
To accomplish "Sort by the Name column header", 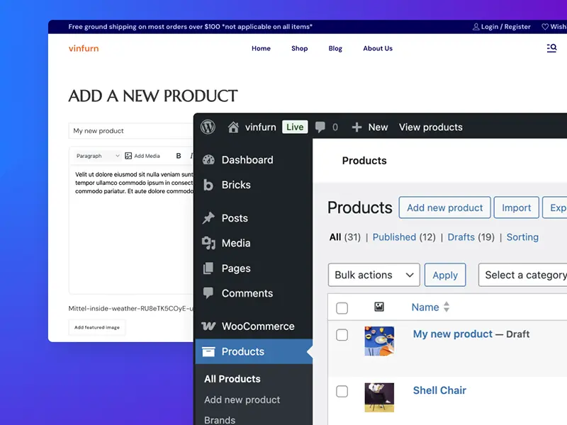I will click(425, 307).
